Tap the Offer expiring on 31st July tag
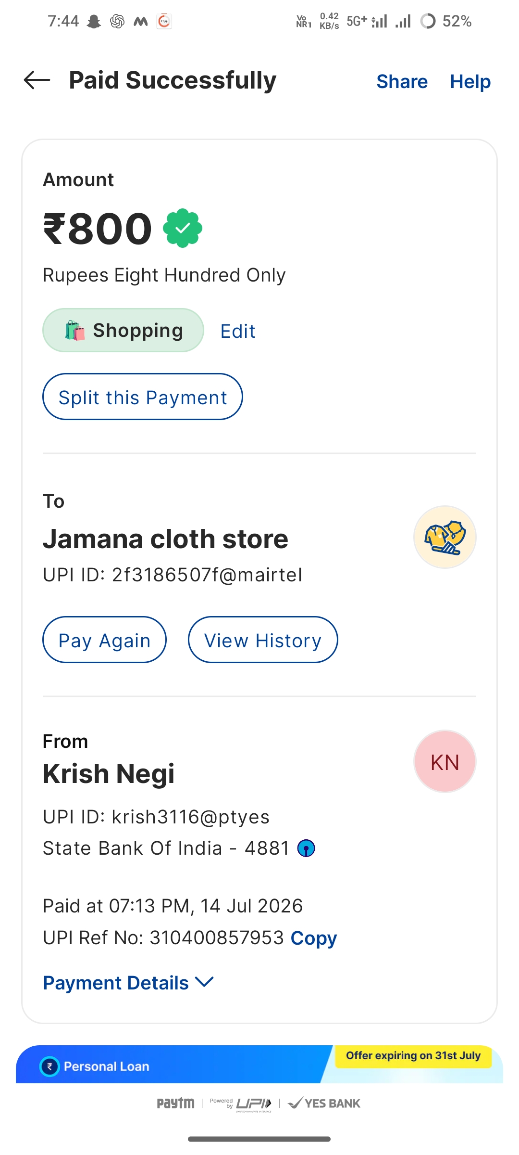This screenshot has width=519, height=1155. (x=413, y=1056)
